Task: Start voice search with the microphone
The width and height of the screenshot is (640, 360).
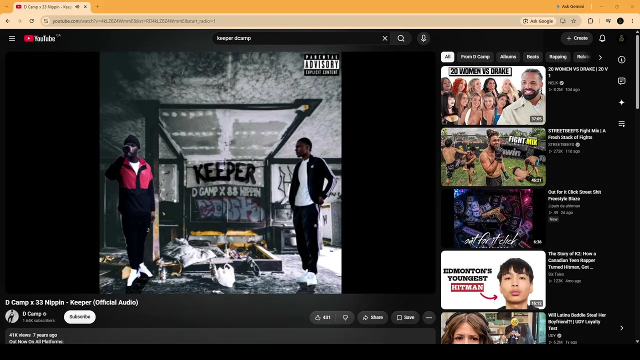Action: coord(423,38)
